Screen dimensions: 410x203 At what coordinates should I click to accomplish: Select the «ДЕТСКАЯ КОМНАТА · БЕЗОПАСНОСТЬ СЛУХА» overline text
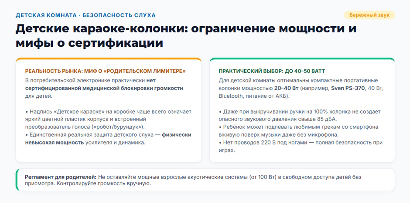(85, 15)
